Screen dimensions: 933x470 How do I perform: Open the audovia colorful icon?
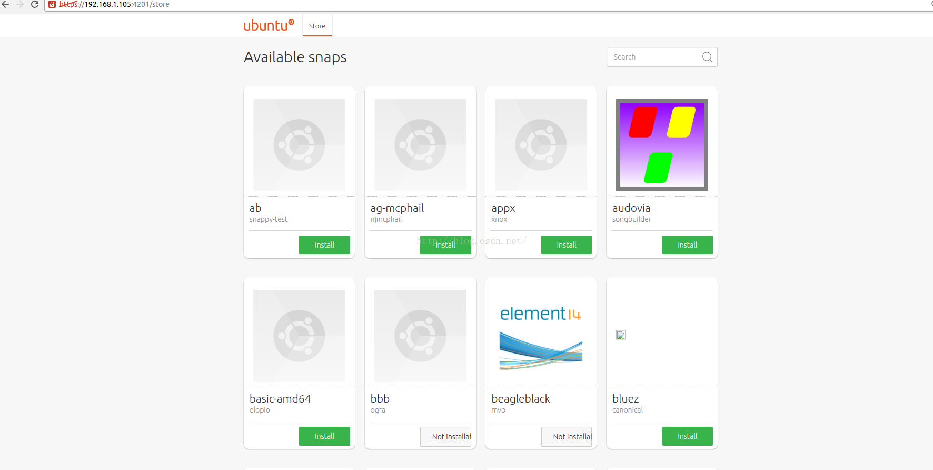point(662,145)
